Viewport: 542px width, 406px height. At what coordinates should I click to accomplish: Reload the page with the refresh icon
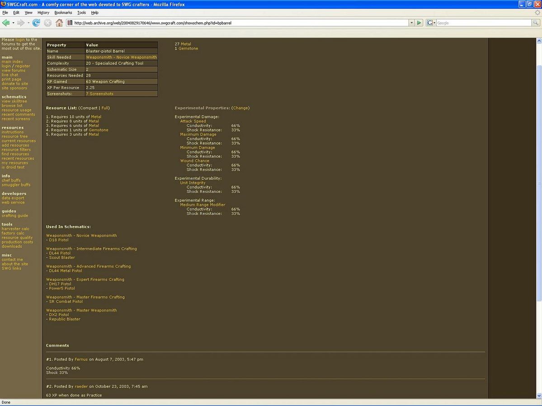pos(36,23)
